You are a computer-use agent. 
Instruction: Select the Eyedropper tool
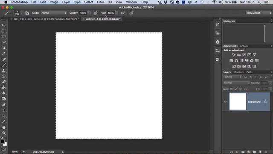tap(4, 53)
